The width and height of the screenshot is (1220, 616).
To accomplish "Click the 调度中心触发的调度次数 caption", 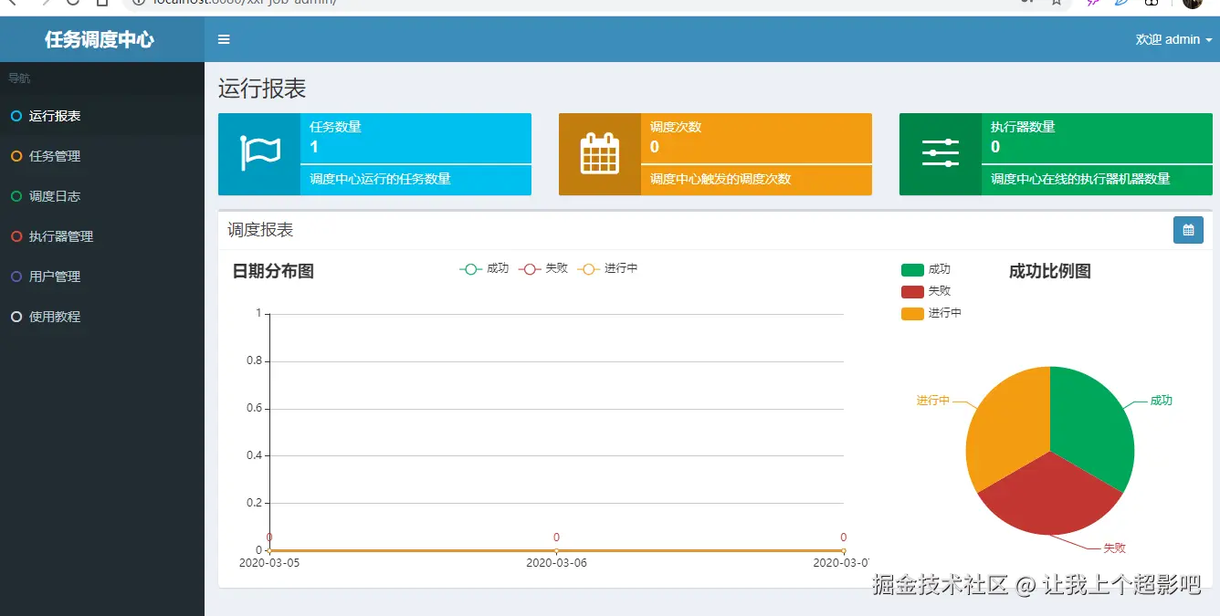I will [x=720, y=179].
